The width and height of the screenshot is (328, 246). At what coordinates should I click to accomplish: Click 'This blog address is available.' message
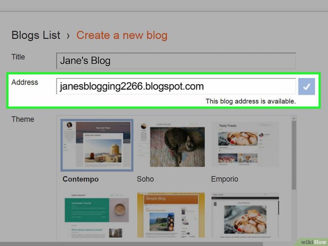[250, 101]
